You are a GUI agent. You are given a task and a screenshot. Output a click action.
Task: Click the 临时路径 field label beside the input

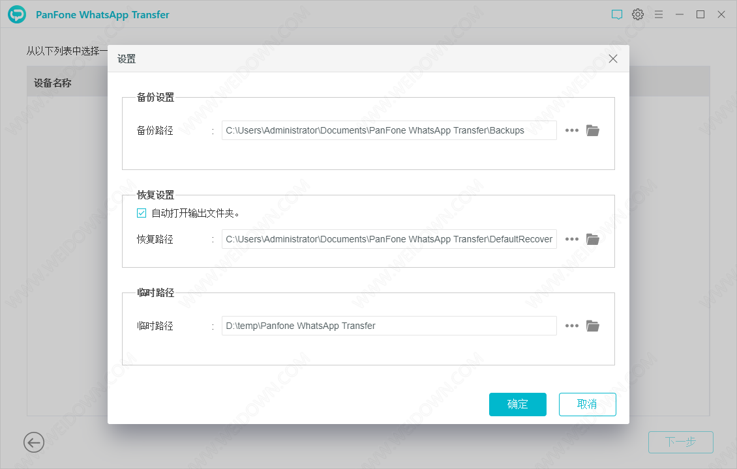coord(155,326)
